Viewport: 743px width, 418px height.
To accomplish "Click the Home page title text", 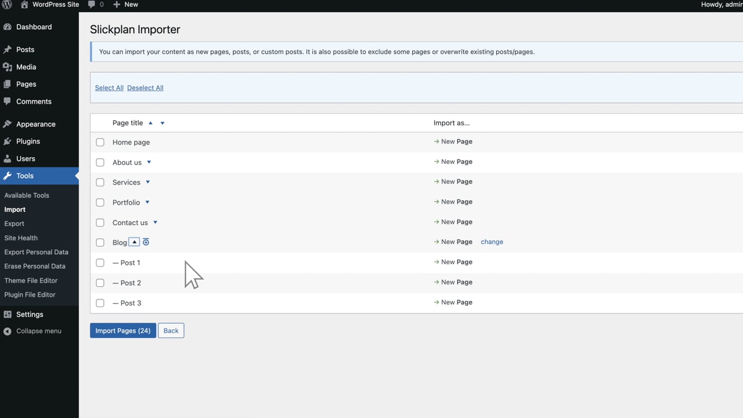I will click(131, 142).
